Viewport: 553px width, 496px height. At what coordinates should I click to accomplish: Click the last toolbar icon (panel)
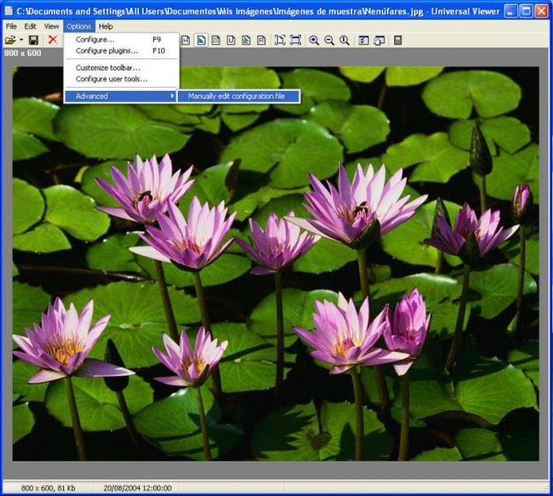coord(398,40)
